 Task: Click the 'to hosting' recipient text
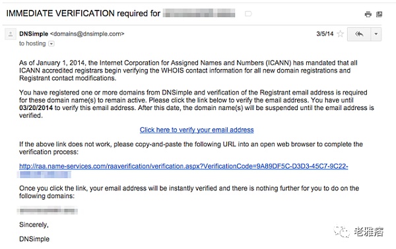(x=32, y=43)
